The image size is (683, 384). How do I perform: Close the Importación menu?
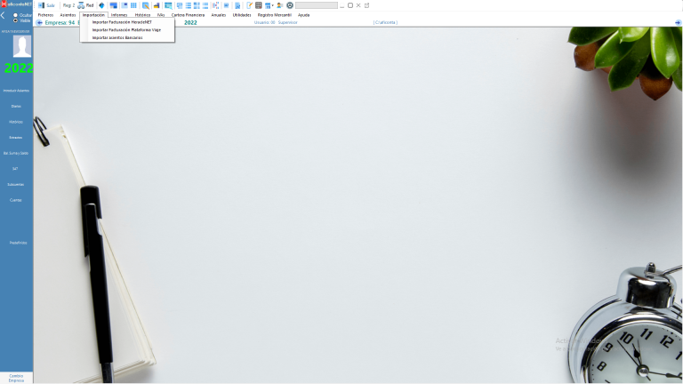pos(93,15)
